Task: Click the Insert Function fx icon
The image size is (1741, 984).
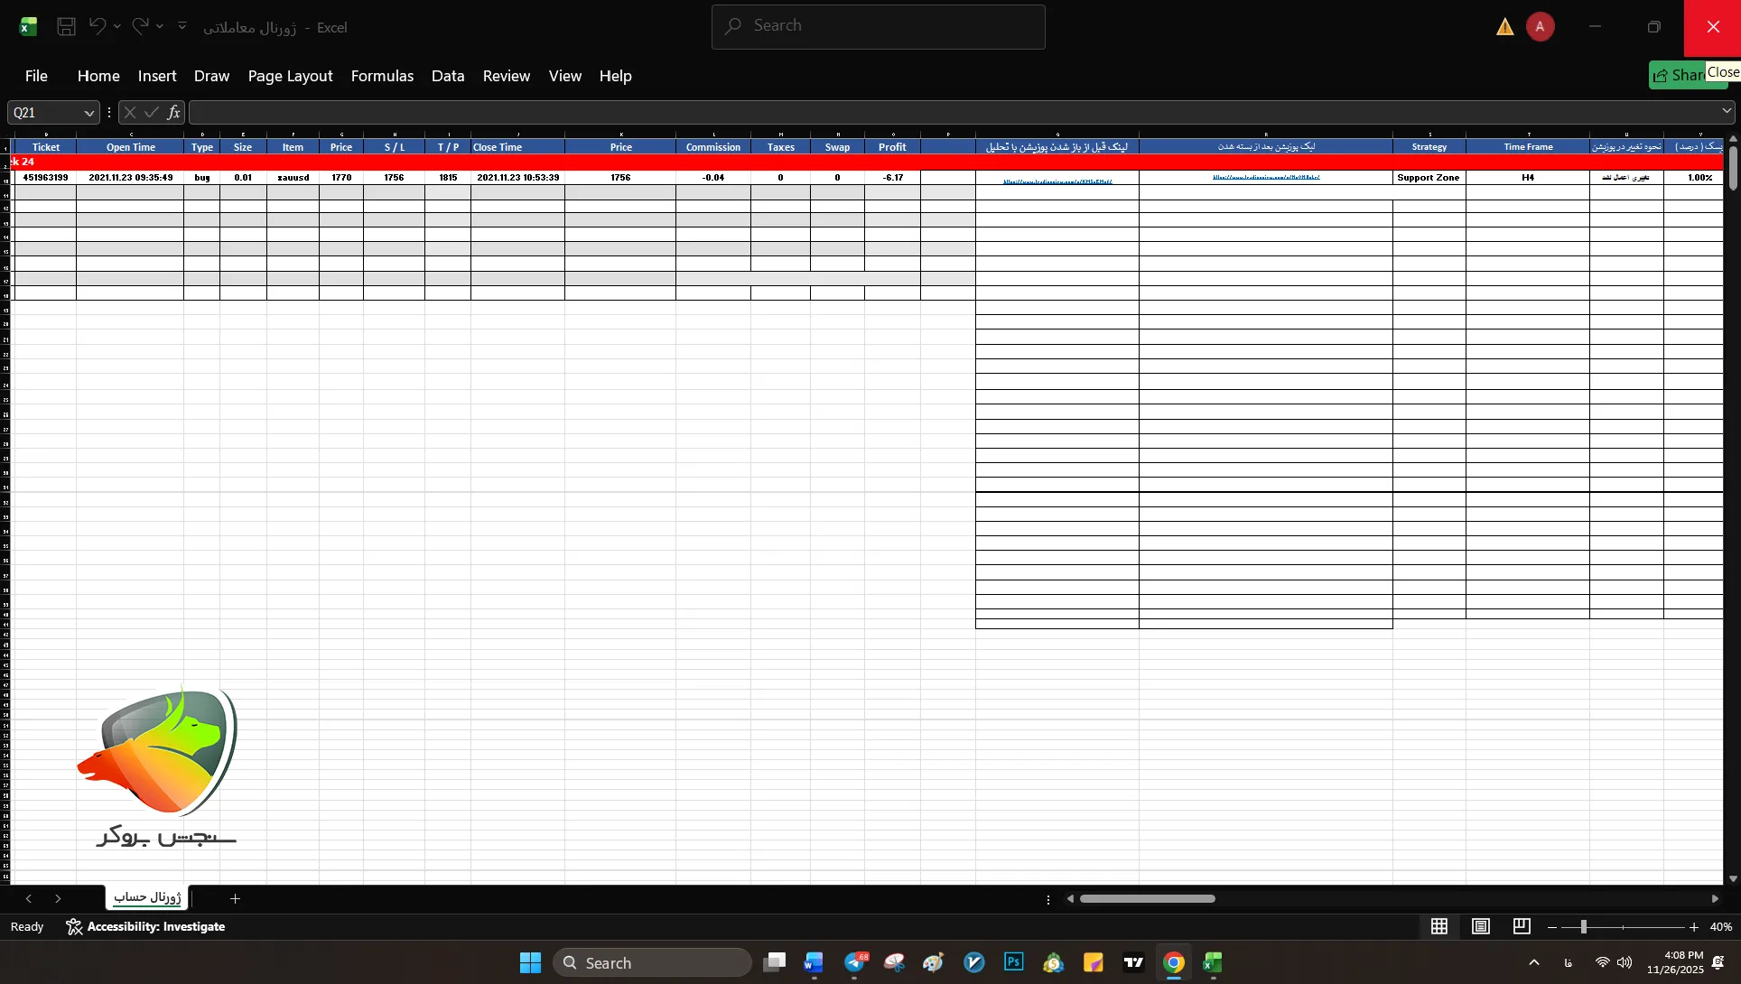Action: pyautogui.click(x=173, y=113)
